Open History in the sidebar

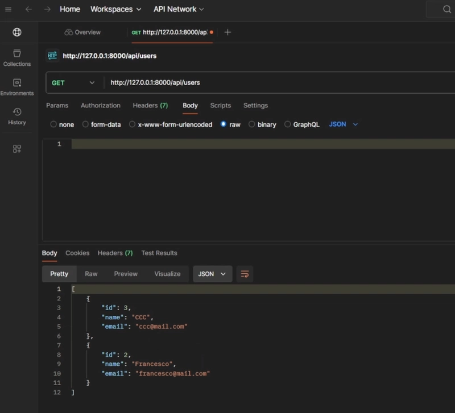tap(17, 116)
